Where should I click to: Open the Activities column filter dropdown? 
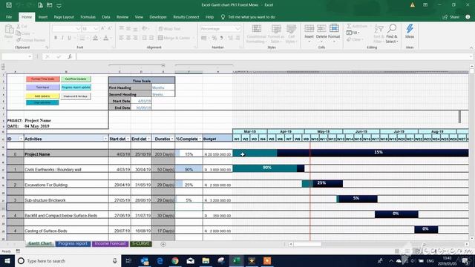(105, 139)
